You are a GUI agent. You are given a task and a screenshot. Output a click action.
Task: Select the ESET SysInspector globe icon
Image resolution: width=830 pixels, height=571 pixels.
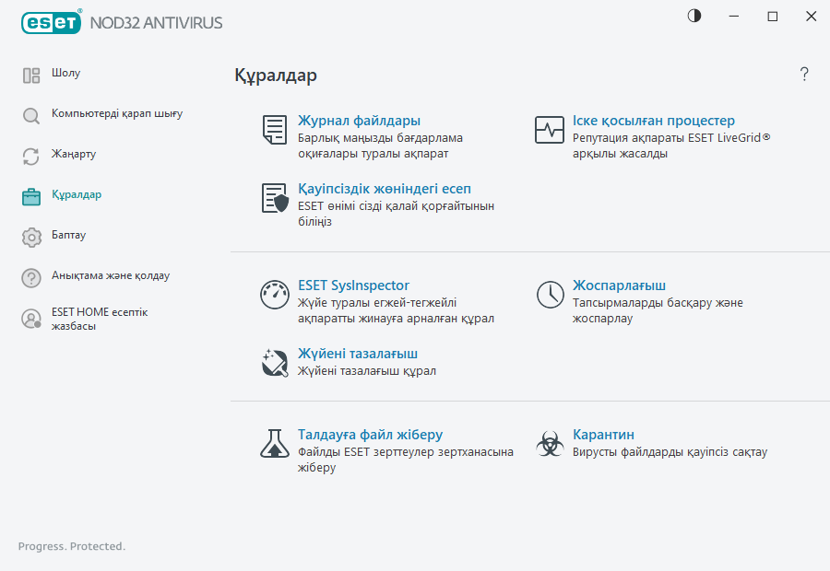(274, 295)
